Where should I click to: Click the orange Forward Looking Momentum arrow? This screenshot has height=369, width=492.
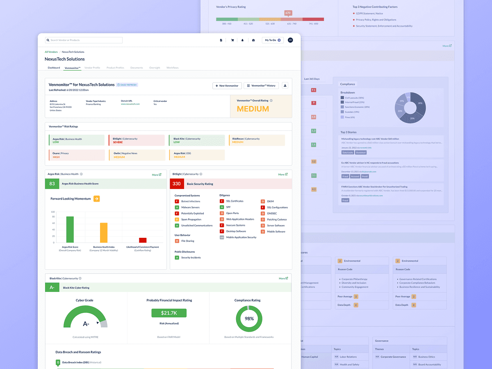coord(97,199)
